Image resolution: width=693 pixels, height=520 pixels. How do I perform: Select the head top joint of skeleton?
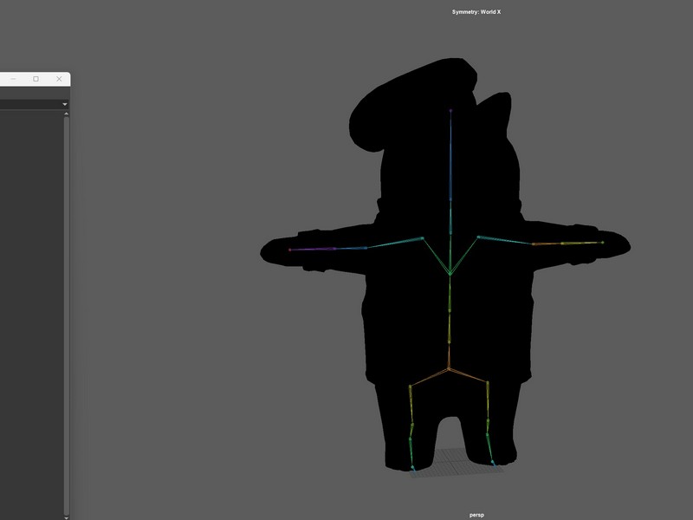tap(450, 111)
